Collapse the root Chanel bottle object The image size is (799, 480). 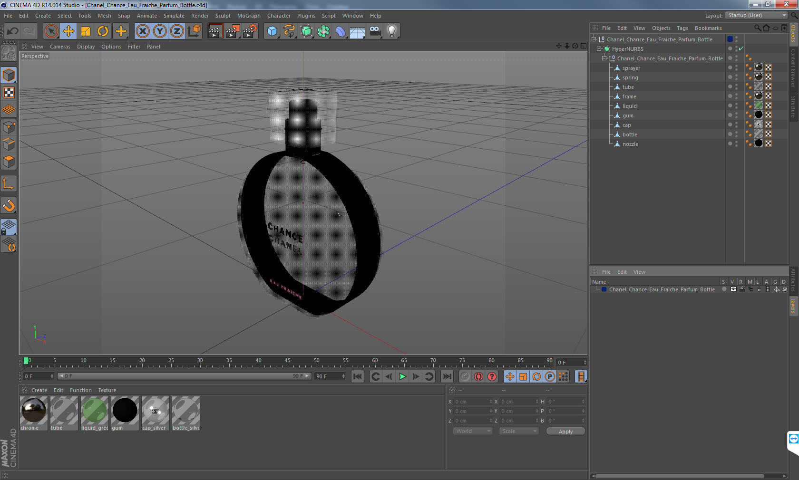(594, 39)
